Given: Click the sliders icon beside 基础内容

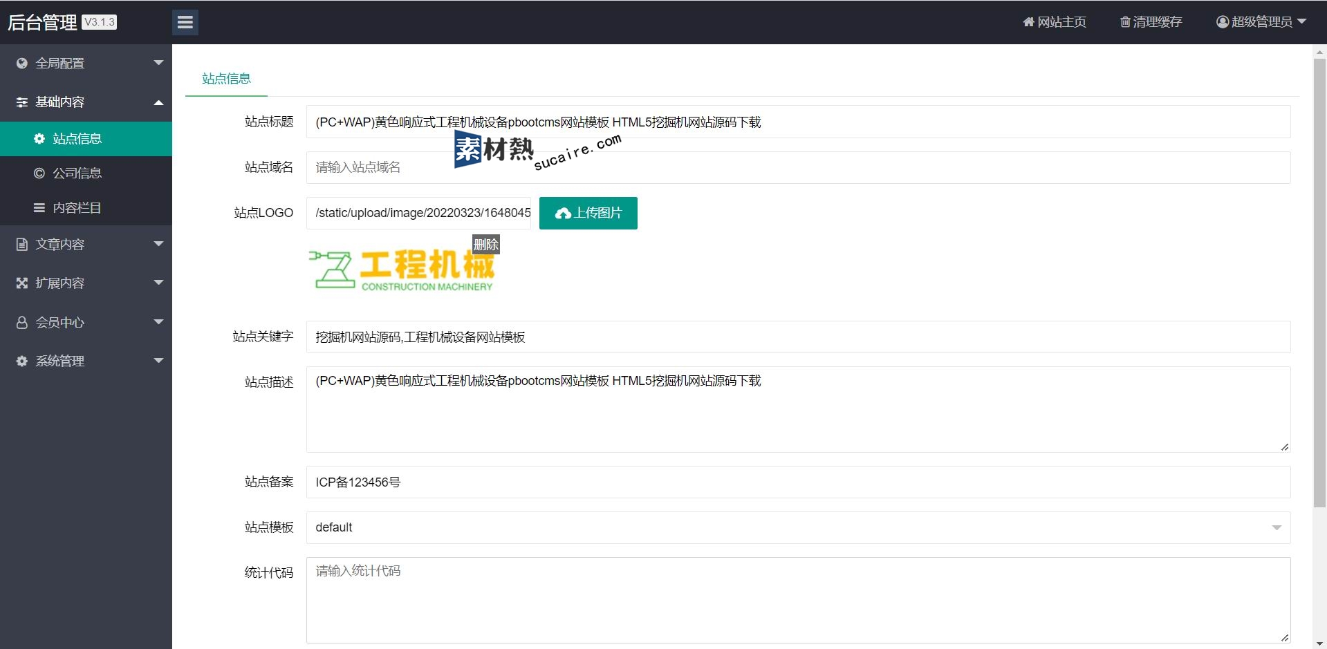Looking at the screenshot, I should (22, 102).
